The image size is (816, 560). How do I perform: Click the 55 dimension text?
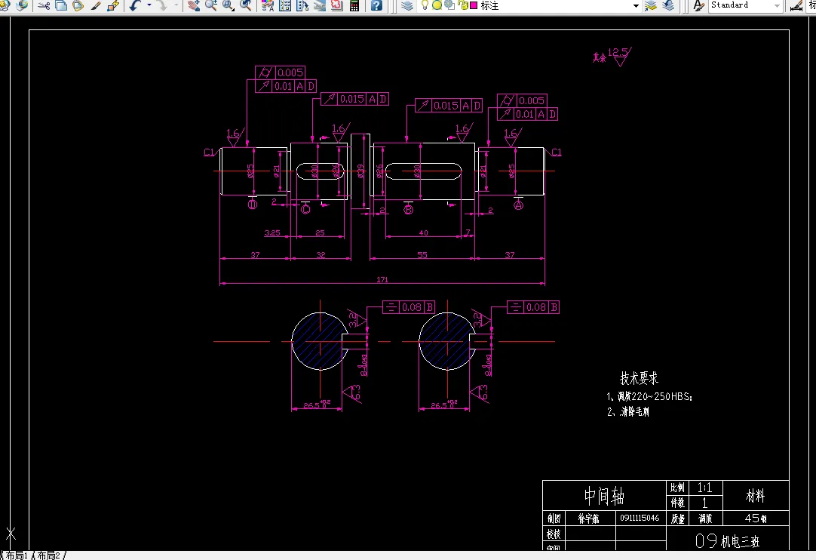[422, 255]
